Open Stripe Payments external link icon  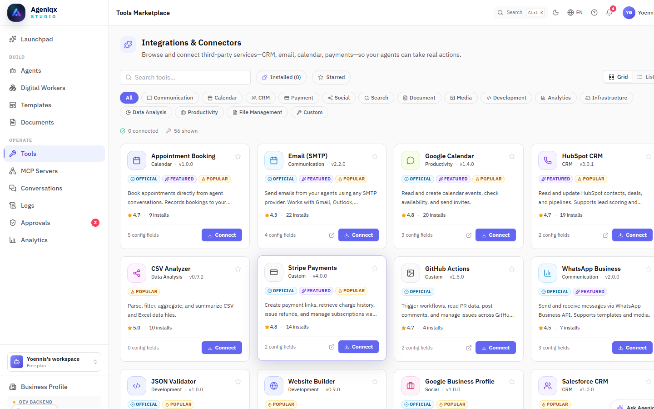(x=332, y=347)
